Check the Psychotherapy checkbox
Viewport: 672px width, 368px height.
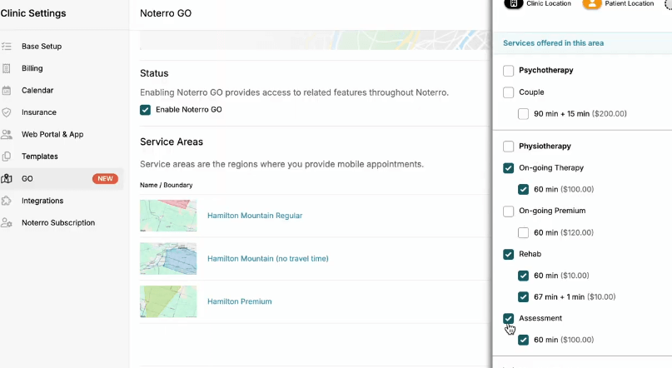[x=508, y=71]
